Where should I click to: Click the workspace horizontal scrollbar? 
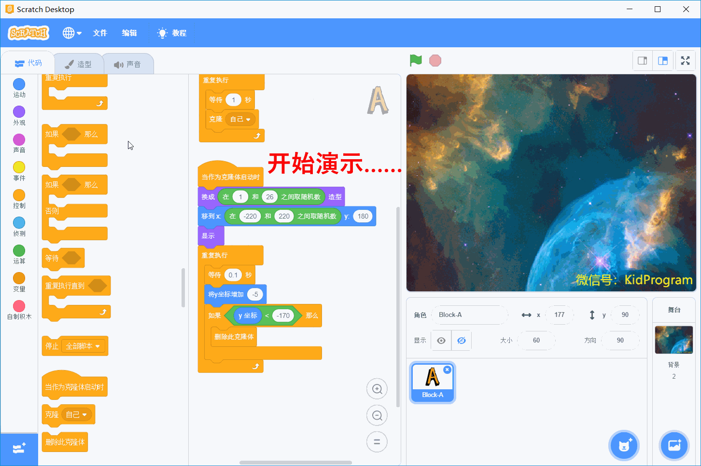coord(295,463)
